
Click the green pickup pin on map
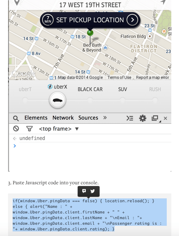click(x=90, y=33)
